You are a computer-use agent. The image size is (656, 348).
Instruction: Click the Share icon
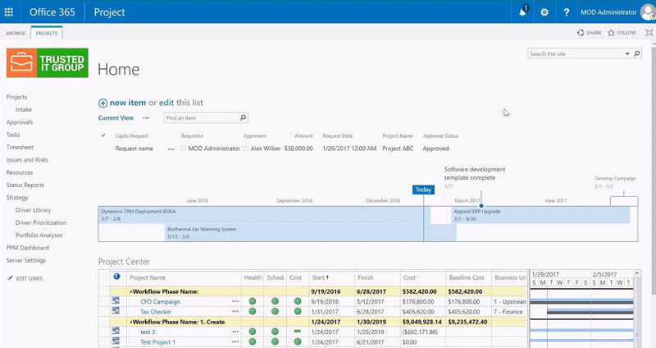tap(581, 33)
